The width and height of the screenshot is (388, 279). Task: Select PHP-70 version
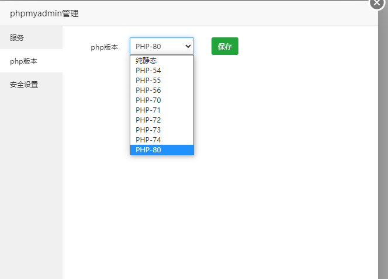tap(162, 100)
